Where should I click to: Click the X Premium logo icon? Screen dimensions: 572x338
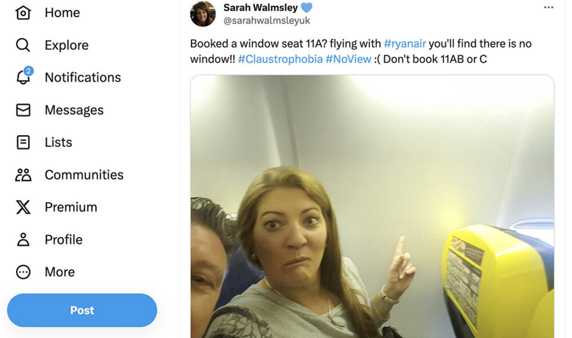click(23, 207)
